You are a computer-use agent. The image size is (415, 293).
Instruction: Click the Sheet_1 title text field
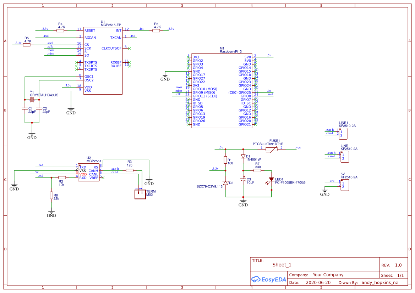[x=281, y=264]
